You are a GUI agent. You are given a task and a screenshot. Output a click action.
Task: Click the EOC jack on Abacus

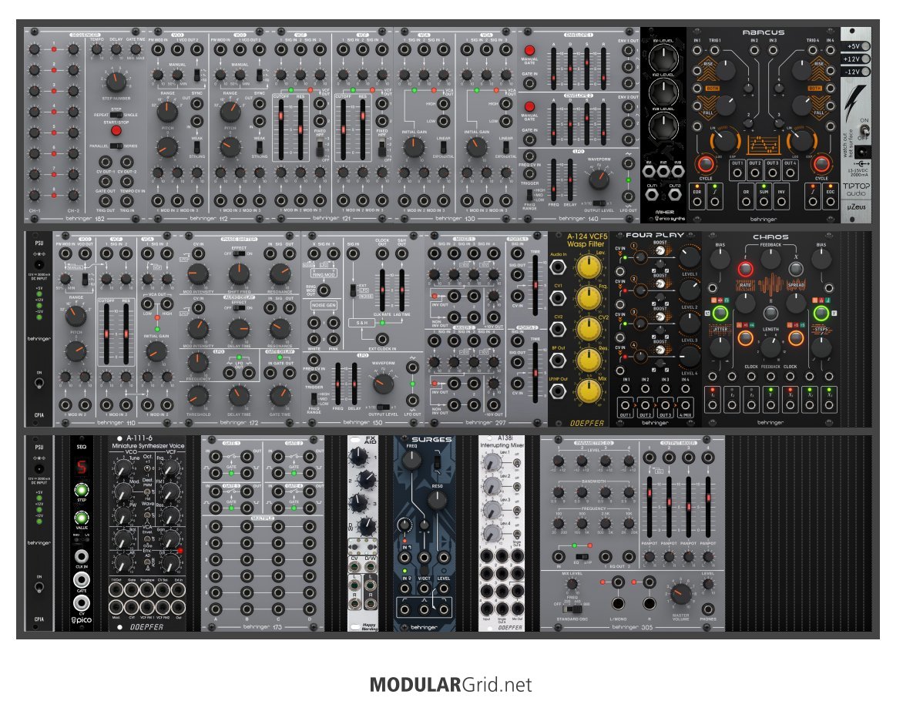pyautogui.click(x=830, y=202)
